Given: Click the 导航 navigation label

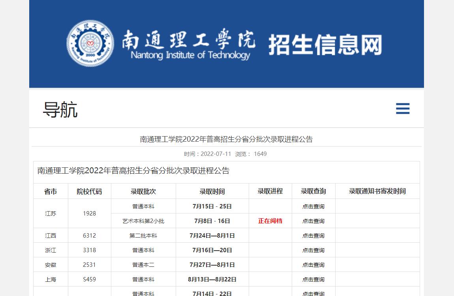Looking at the screenshot, I should coord(60,110).
